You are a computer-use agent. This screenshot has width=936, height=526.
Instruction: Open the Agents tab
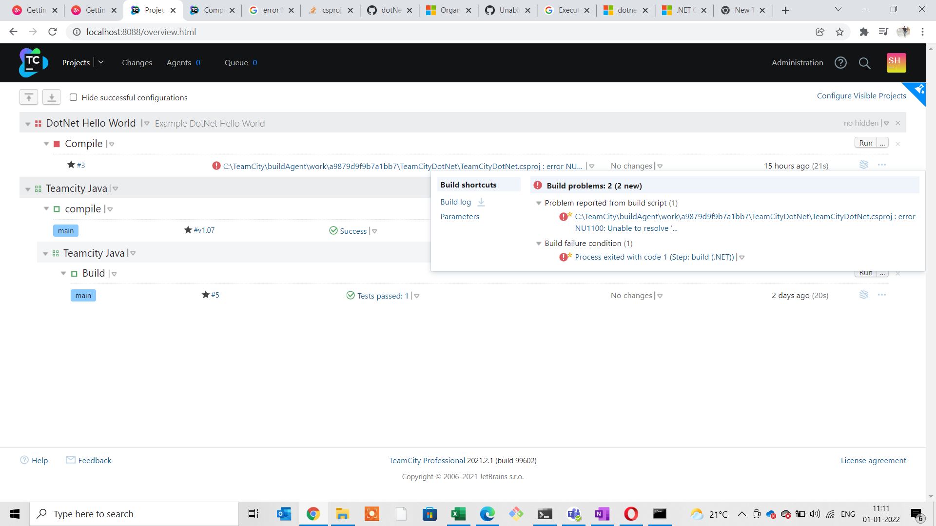coord(179,62)
